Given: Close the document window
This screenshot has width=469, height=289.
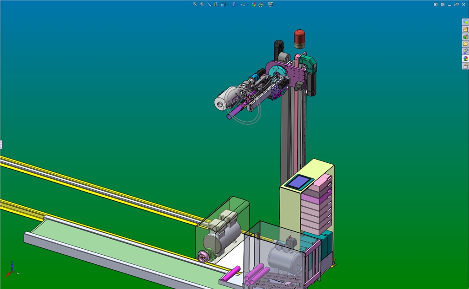Looking at the screenshot, I should [464, 5].
